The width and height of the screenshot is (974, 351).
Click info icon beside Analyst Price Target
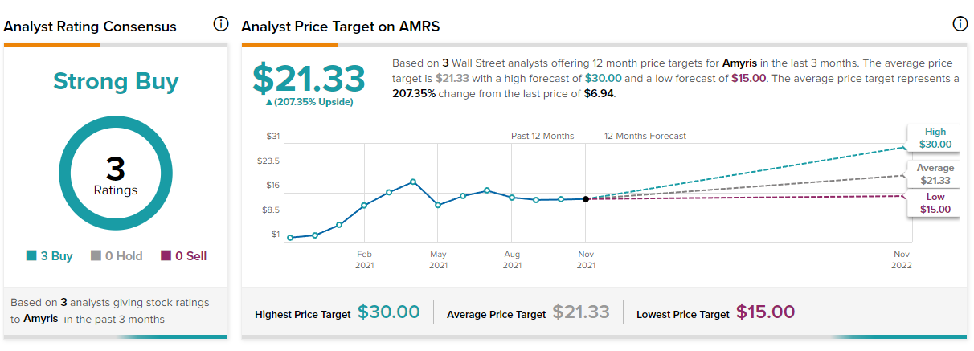[x=960, y=24]
